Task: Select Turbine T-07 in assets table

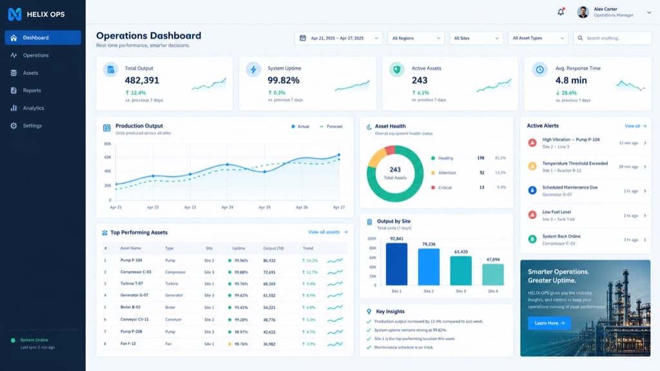Action: click(x=131, y=283)
